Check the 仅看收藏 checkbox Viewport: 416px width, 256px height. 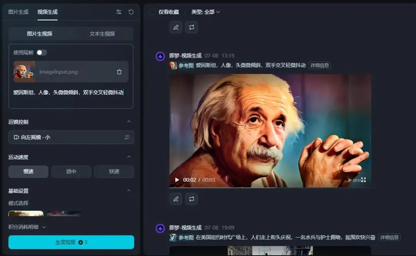pos(153,12)
